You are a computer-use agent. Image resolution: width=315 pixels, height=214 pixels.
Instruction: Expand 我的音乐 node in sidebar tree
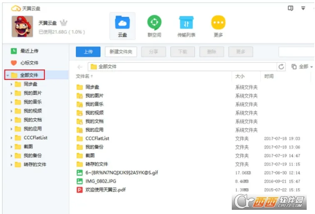12,102
